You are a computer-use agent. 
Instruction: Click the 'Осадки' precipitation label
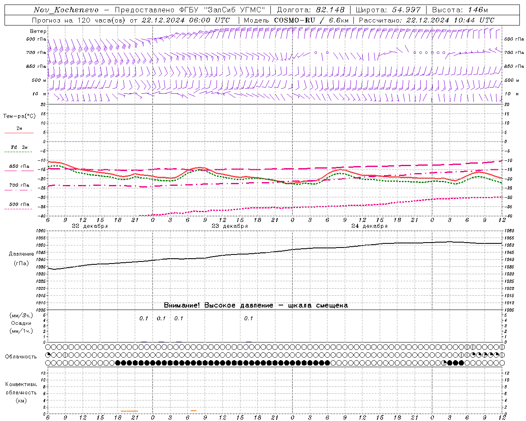(x=21, y=323)
